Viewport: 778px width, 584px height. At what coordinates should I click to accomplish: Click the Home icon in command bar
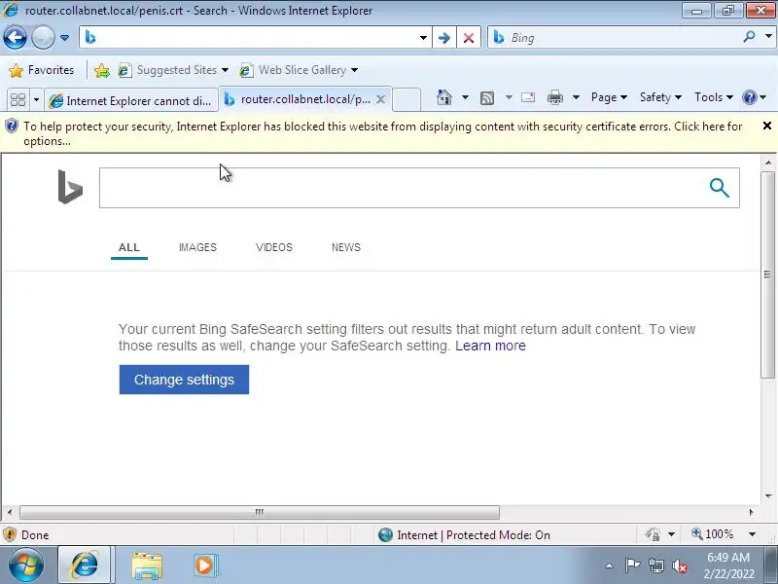click(x=444, y=97)
